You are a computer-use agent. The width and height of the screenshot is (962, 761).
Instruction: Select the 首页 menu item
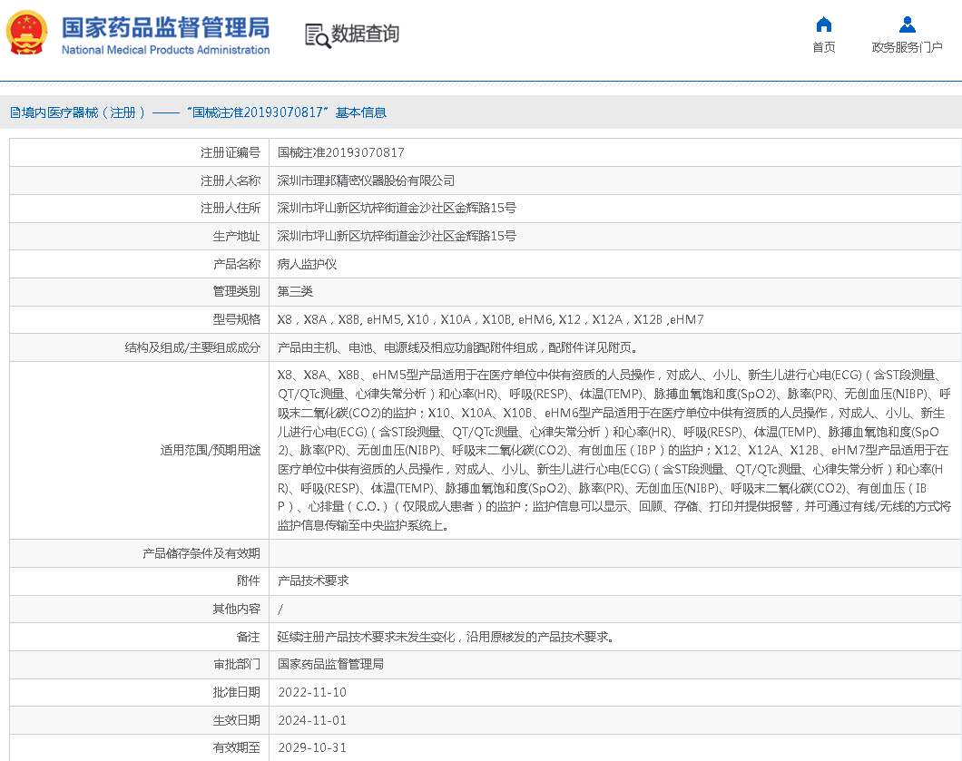click(823, 47)
